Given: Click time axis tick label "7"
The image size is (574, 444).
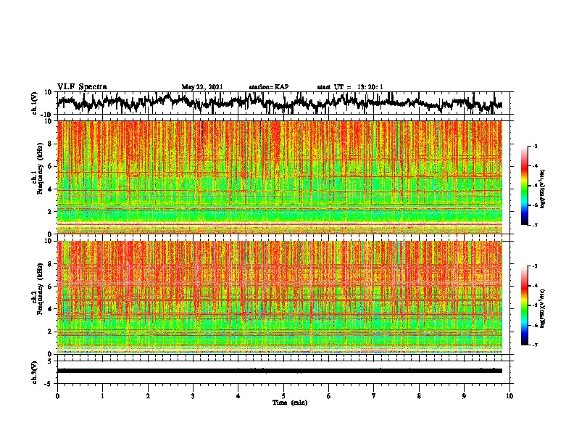Looking at the screenshot, I should click(374, 396).
